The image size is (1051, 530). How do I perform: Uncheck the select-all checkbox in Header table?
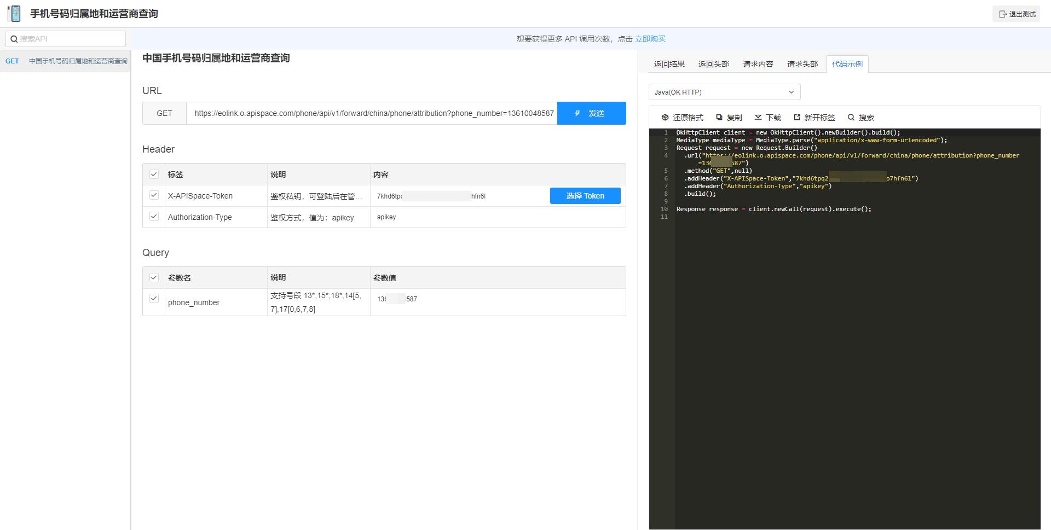pyautogui.click(x=154, y=174)
